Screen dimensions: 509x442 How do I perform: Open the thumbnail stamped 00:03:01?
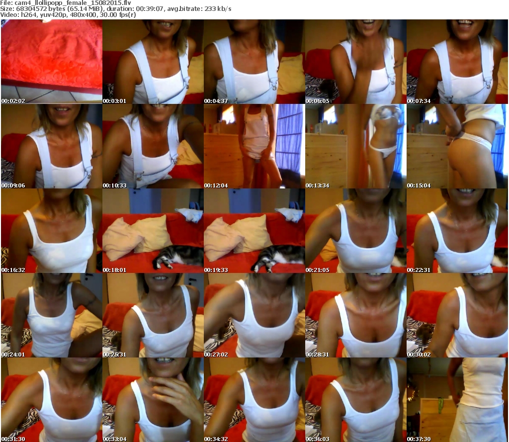click(x=153, y=62)
